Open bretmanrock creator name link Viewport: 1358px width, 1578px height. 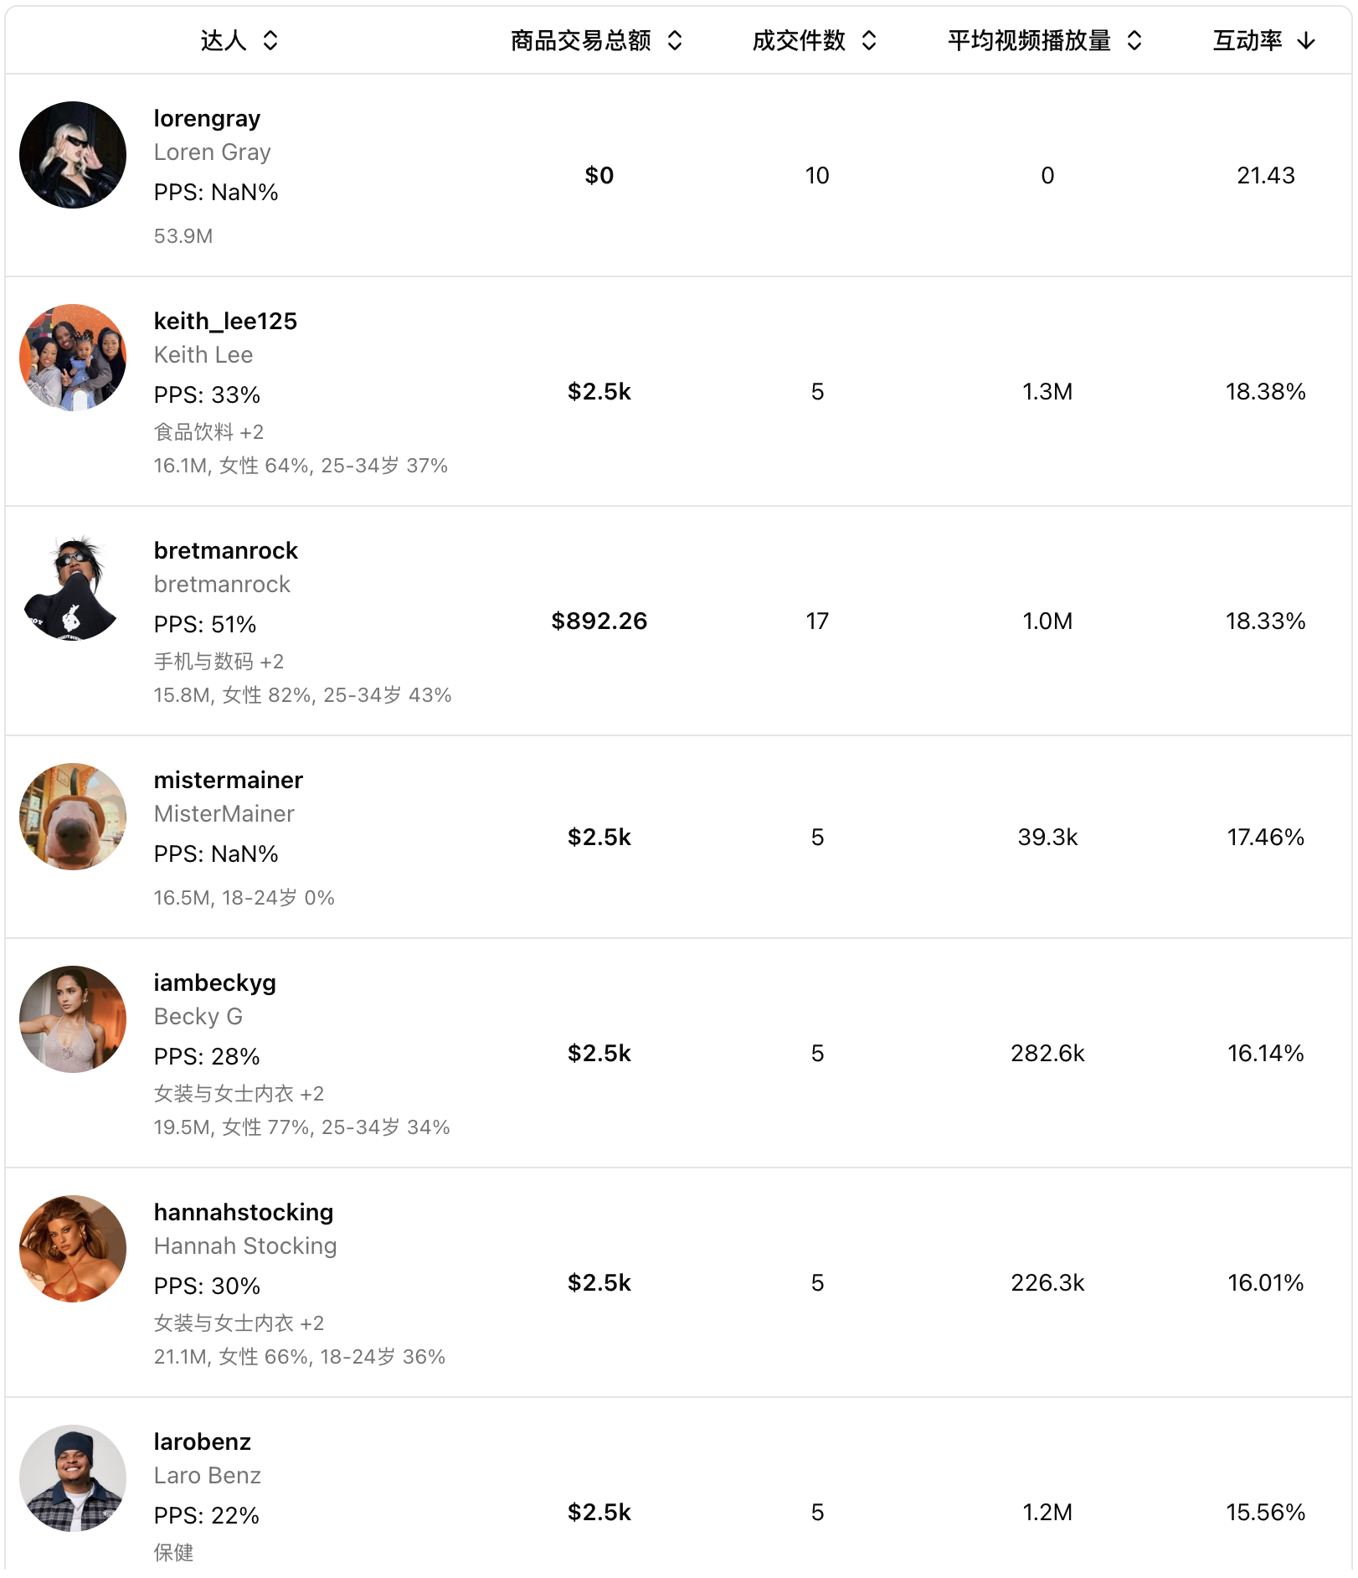click(x=225, y=550)
